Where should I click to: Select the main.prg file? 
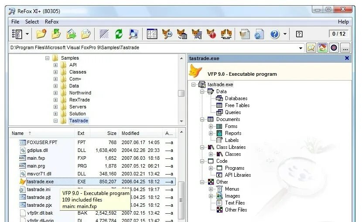tap(36, 166)
